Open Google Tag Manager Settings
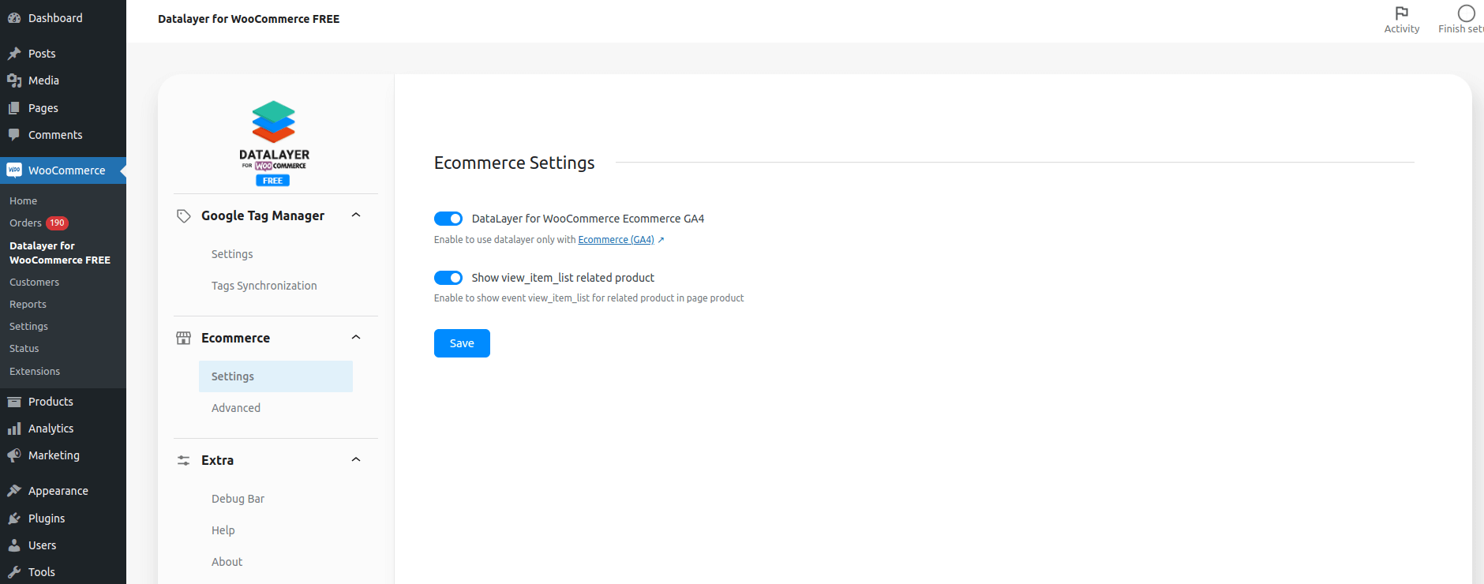Screen dimensions: 1484x584 232,254
